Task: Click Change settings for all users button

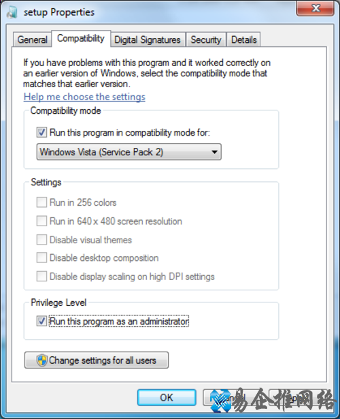Action: [x=97, y=360]
